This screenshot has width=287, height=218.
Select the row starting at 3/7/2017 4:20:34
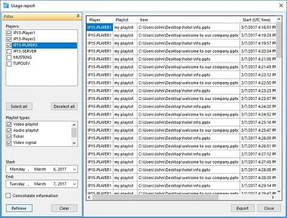(181, 52)
